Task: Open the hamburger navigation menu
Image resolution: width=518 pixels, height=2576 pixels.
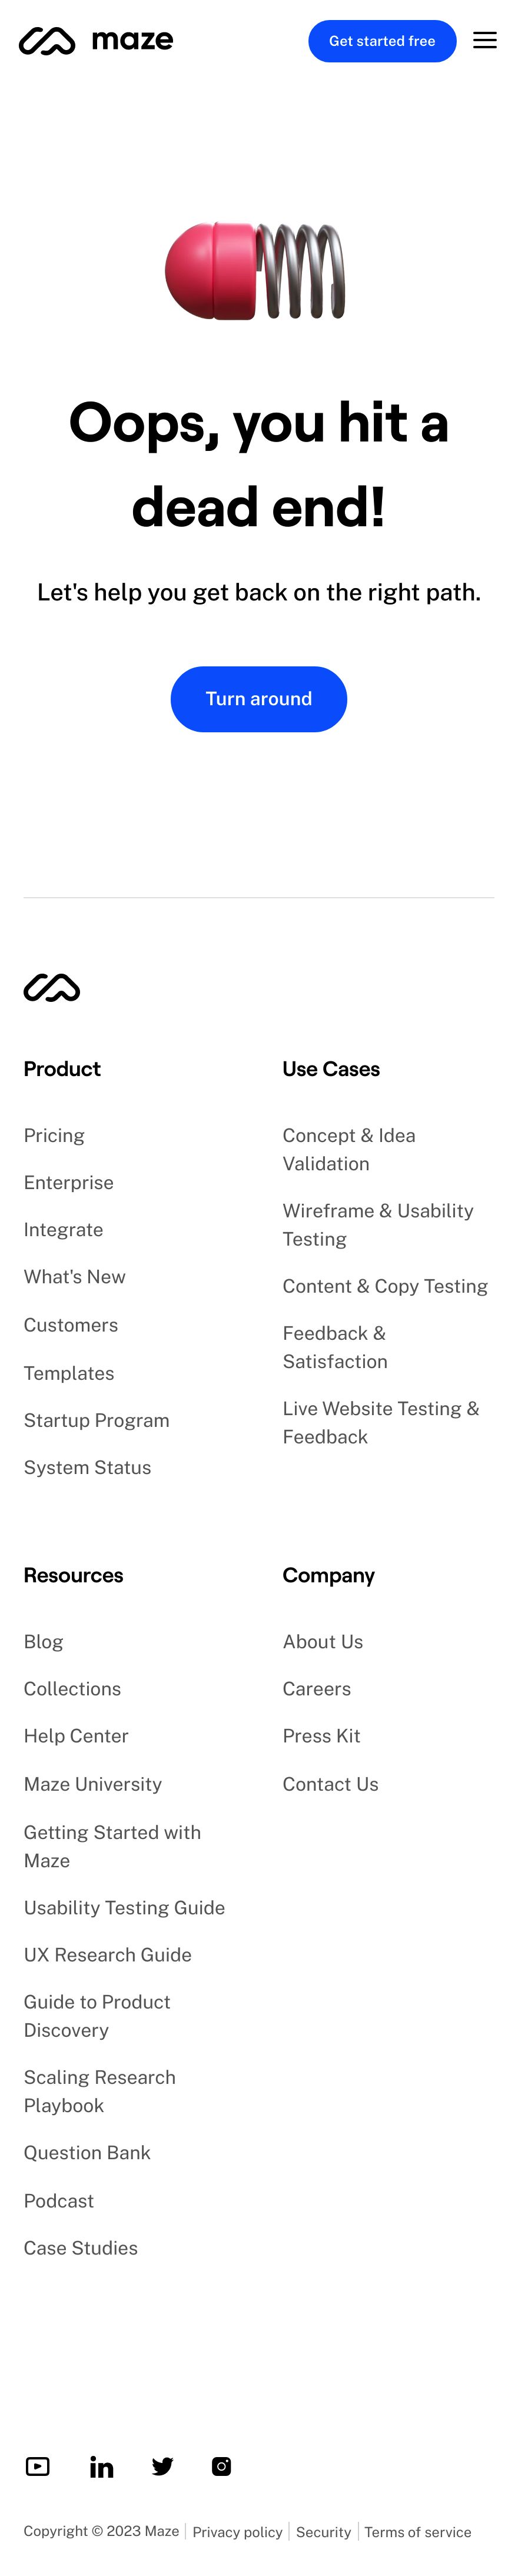Action: pos(484,41)
